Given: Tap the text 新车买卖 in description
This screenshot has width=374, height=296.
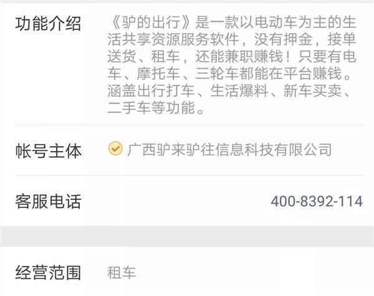Looking at the screenshot, I should coord(312,91).
